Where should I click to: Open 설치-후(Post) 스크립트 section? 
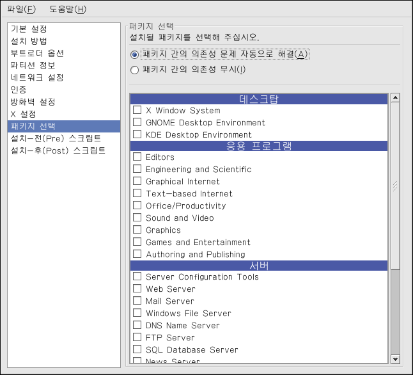click(58, 150)
